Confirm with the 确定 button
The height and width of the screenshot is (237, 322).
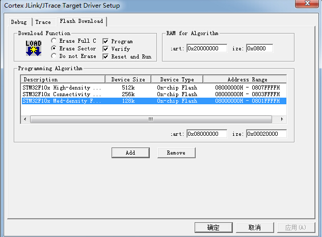point(213,227)
